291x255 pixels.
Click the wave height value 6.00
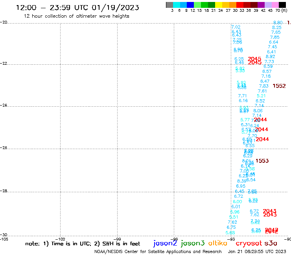click(238, 202)
